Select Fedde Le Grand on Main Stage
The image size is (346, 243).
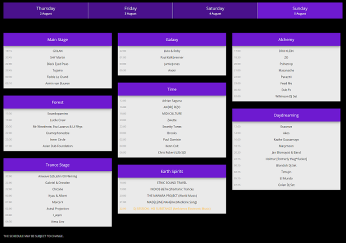point(57,77)
